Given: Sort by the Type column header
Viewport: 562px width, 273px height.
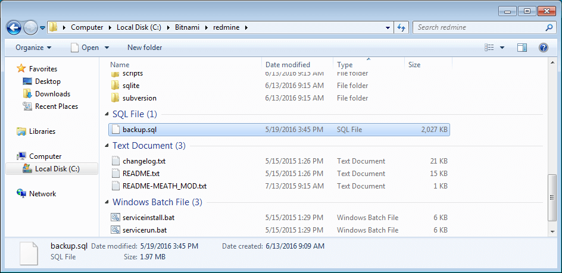Looking at the screenshot, I should pyautogui.click(x=345, y=65).
